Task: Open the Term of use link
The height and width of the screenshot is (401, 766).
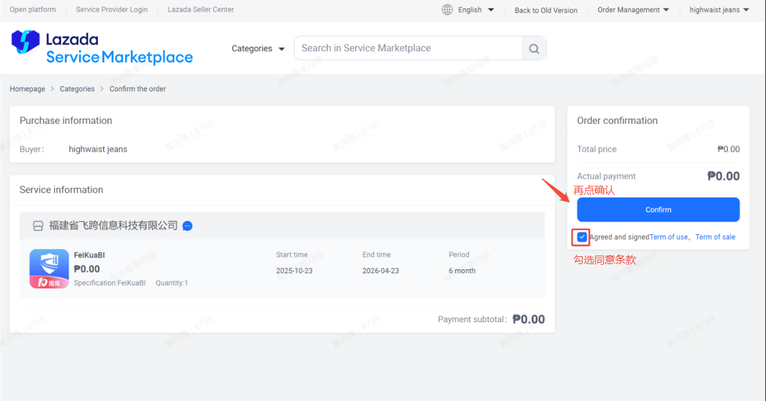Action: pos(669,237)
